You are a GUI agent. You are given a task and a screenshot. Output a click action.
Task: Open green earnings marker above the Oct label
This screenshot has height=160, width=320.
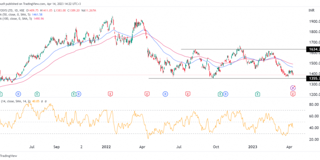(x=220, y=94)
